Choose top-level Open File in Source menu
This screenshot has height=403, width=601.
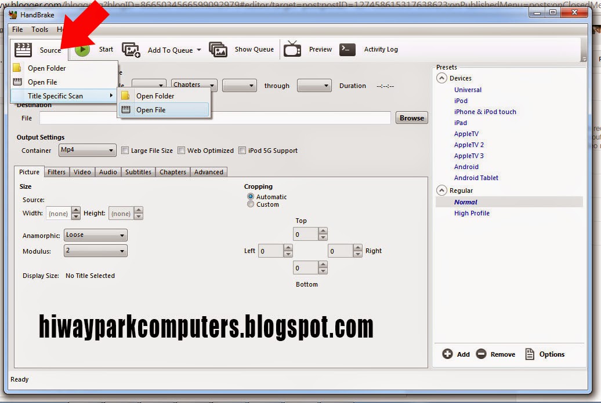coord(64,82)
